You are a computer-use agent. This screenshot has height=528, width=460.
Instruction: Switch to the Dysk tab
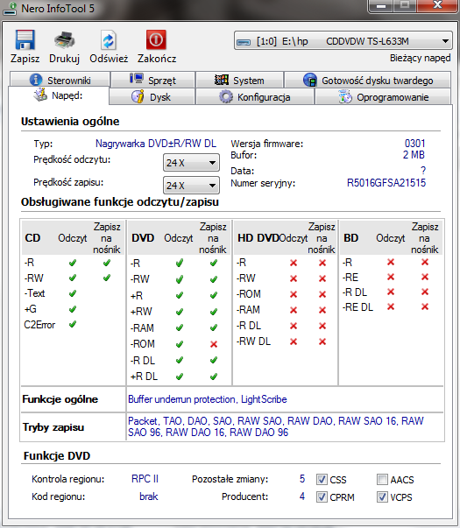tap(152, 97)
